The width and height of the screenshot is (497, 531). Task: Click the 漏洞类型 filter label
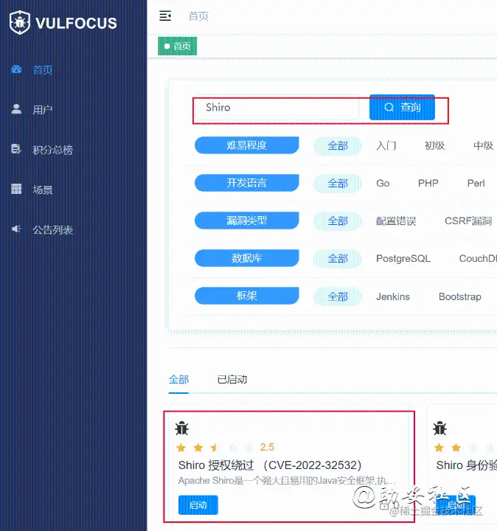[x=247, y=221]
